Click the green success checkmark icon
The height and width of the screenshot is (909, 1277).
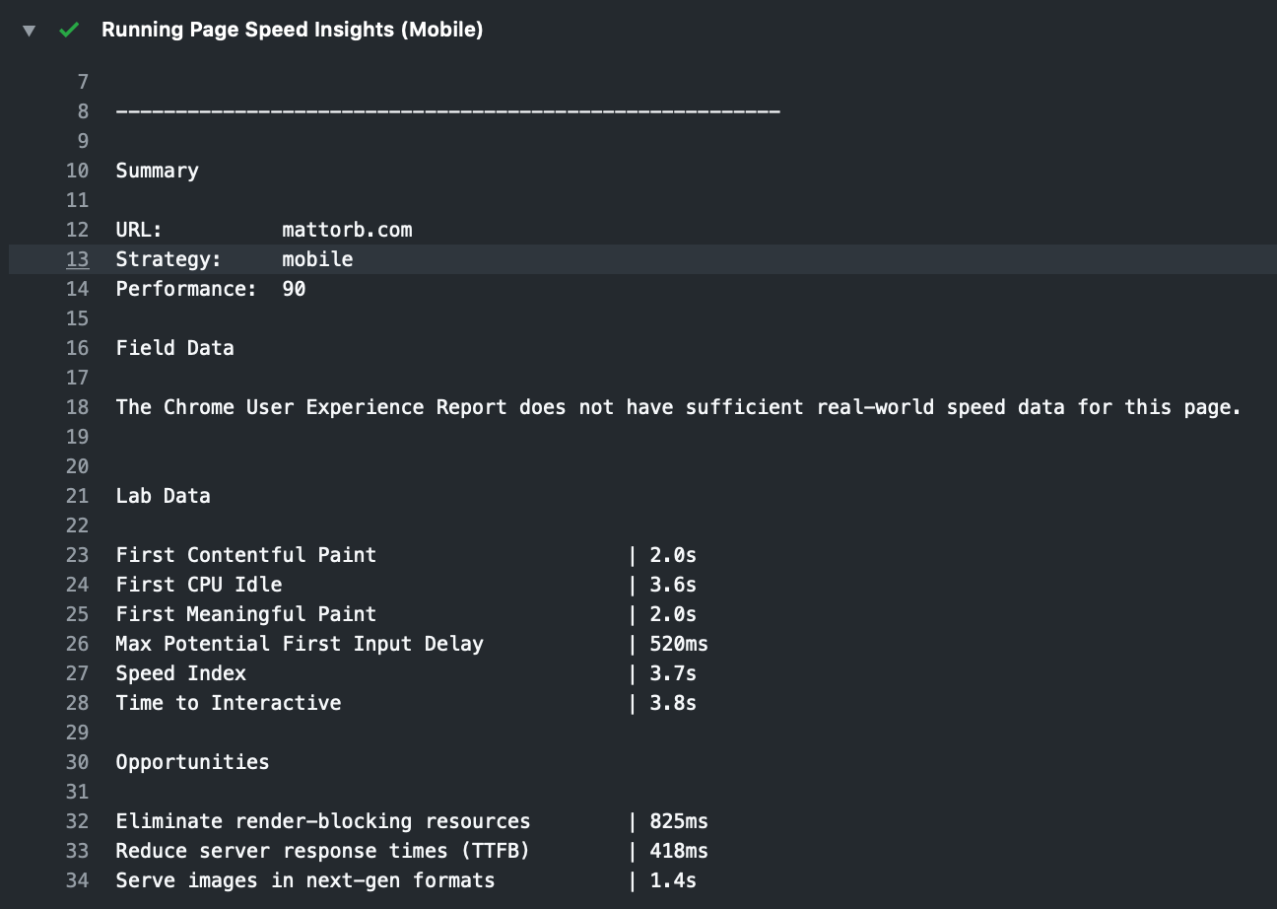[x=68, y=31]
